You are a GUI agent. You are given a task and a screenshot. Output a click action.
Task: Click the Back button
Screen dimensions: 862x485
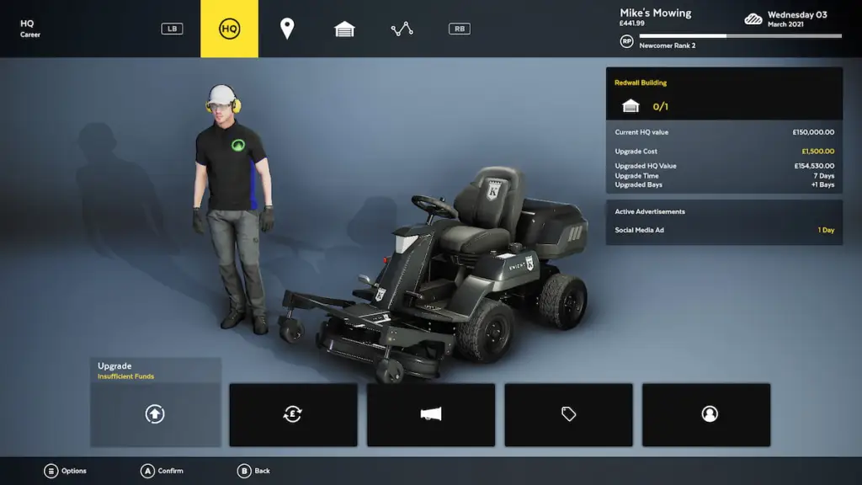click(244, 471)
